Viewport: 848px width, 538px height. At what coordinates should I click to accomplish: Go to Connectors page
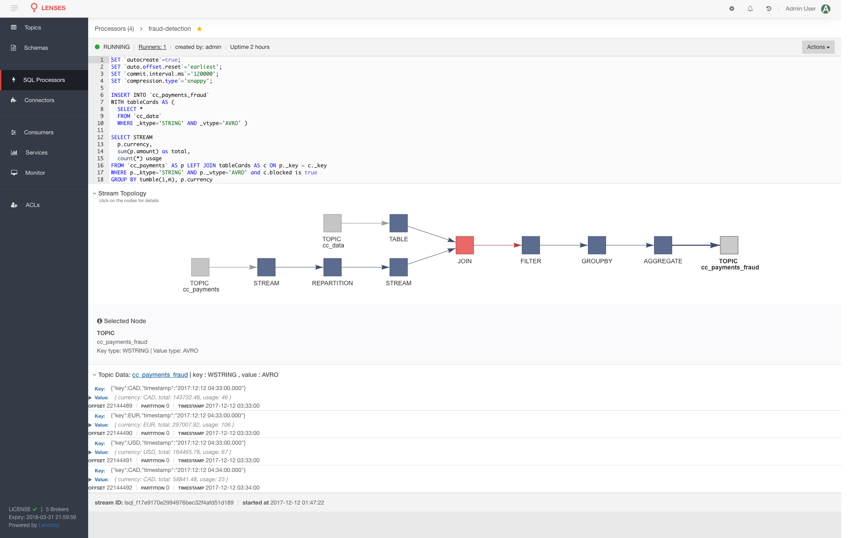[x=39, y=100]
